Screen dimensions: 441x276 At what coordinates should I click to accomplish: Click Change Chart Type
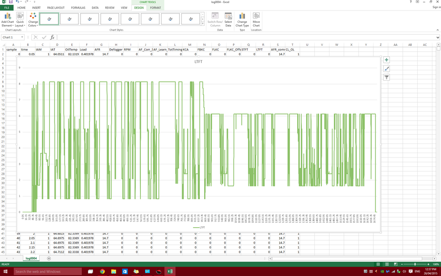click(242, 19)
